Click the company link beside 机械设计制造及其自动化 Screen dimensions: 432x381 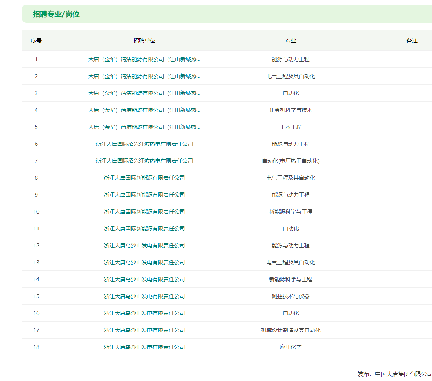[x=144, y=330]
